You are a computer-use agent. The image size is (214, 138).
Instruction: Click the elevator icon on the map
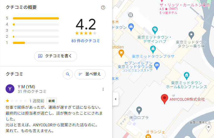(x=131, y=15)
